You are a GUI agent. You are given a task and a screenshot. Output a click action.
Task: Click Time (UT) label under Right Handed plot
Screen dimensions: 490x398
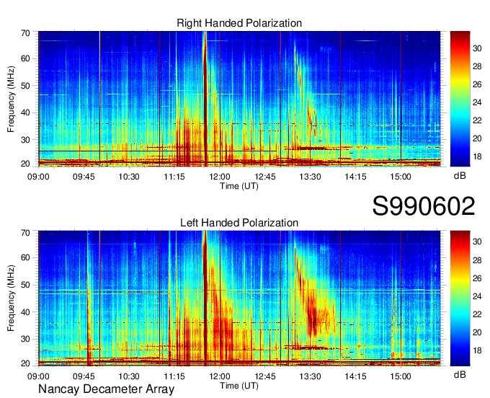click(x=239, y=186)
